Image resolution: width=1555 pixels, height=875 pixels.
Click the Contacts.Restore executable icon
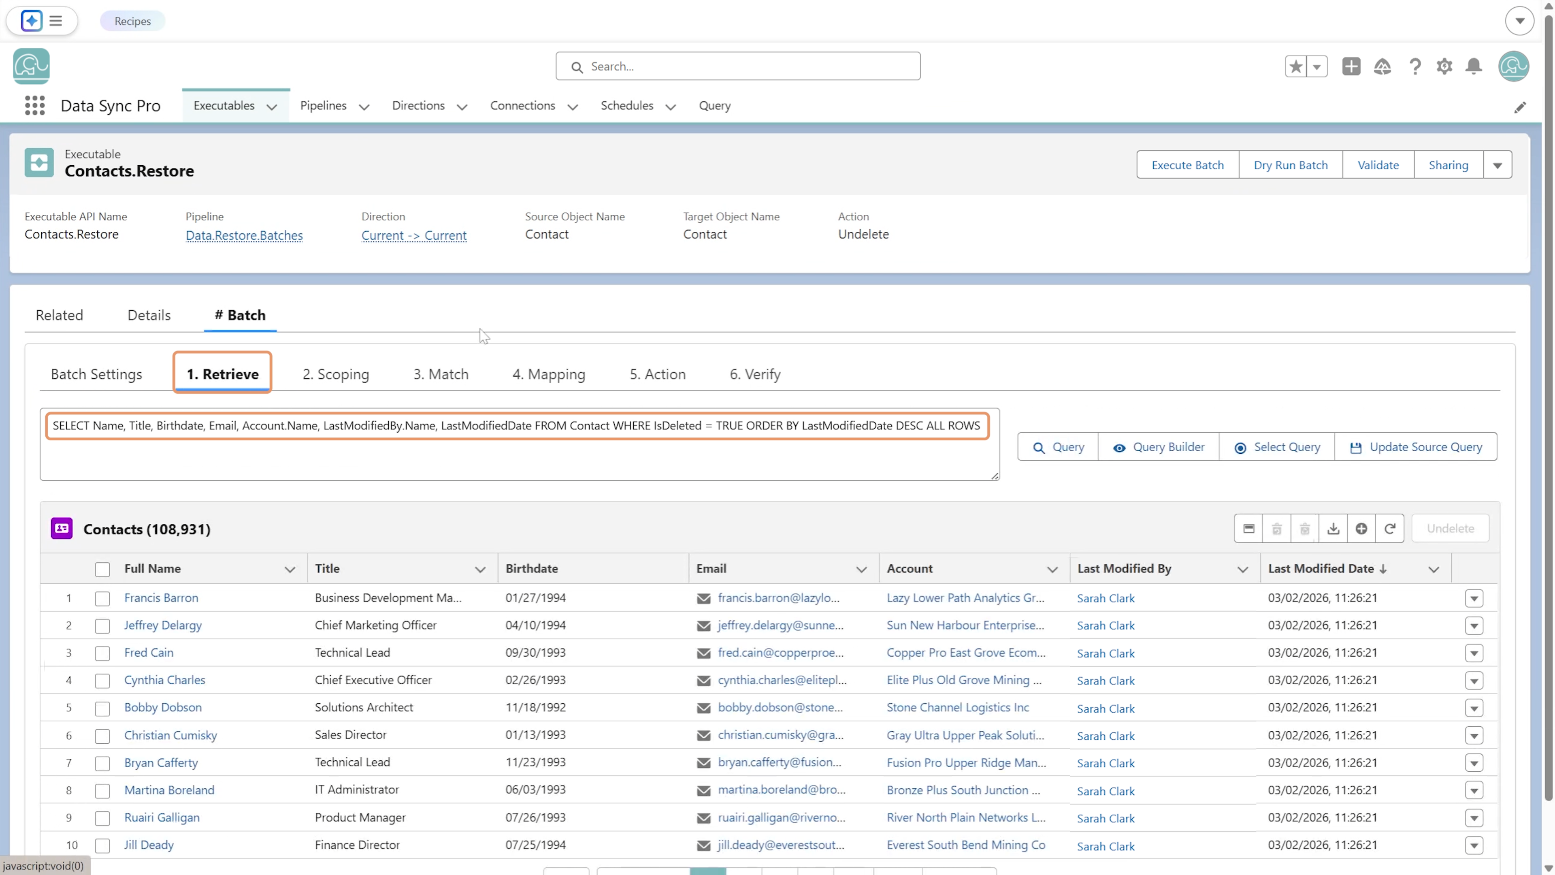tap(39, 163)
